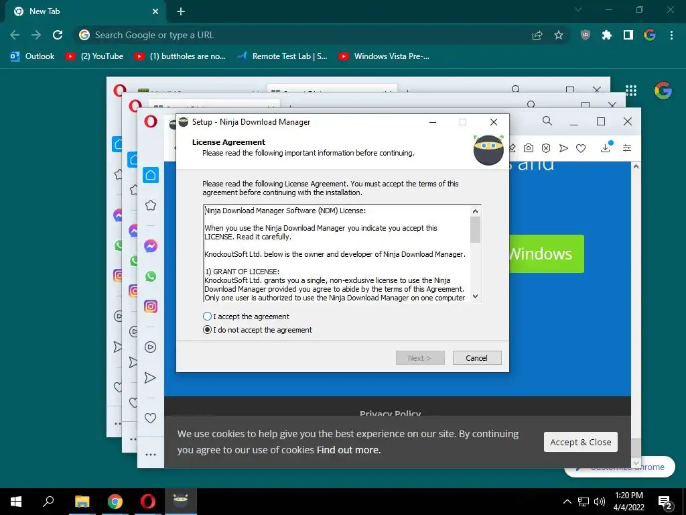Go back in Chrome
The image size is (686, 515).
[x=15, y=35]
